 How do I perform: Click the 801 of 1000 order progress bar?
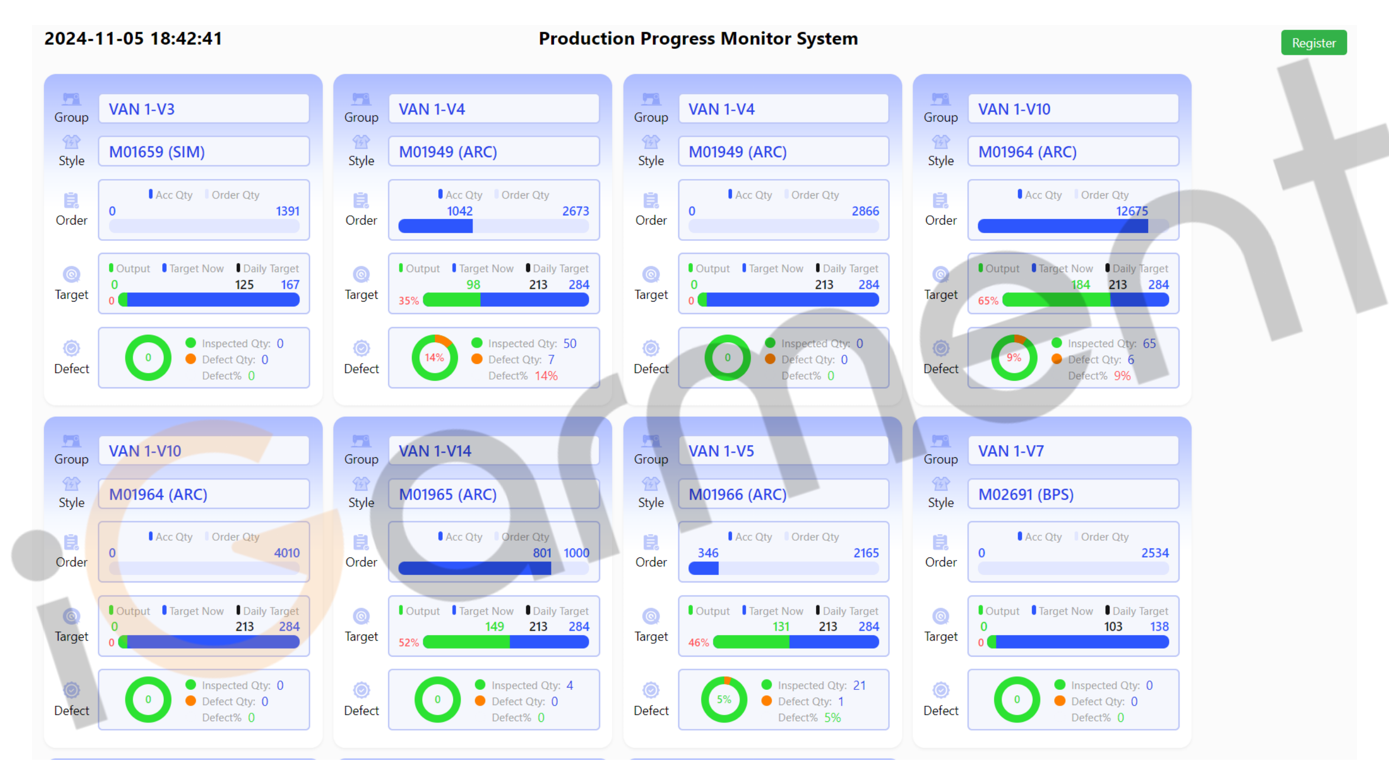[493, 568]
